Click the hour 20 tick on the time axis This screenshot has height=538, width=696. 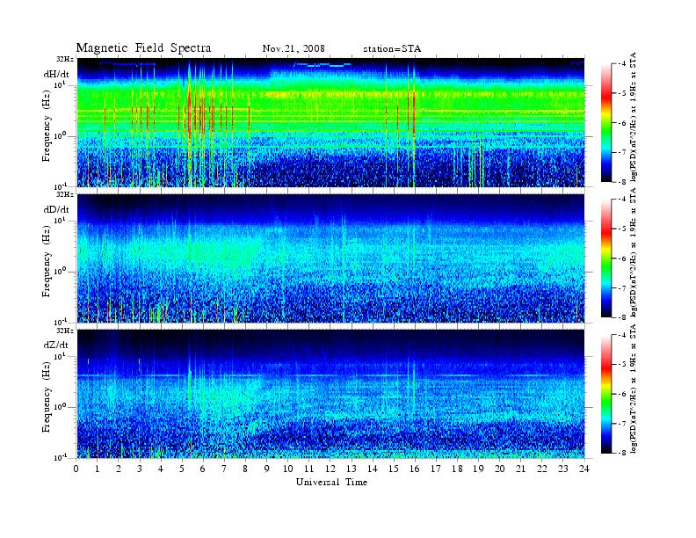coord(500,469)
